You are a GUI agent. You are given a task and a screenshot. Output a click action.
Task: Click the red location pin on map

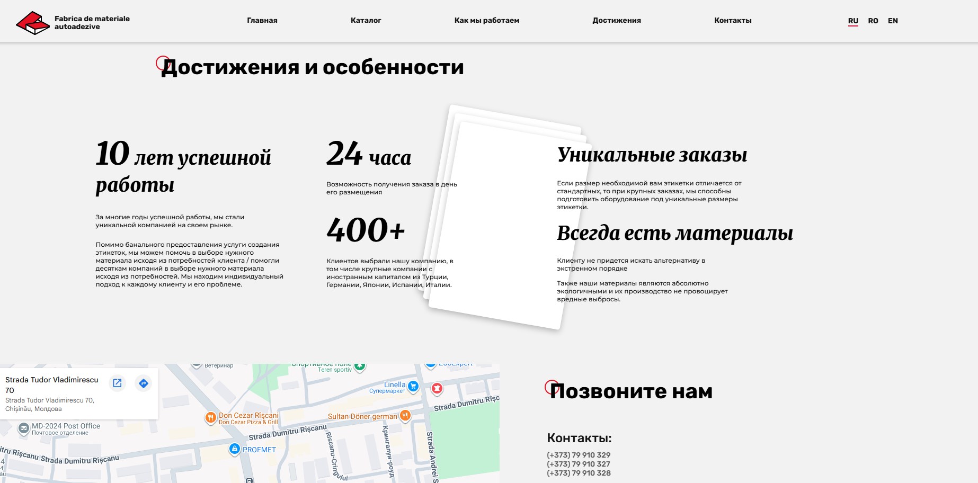click(437, 389)
